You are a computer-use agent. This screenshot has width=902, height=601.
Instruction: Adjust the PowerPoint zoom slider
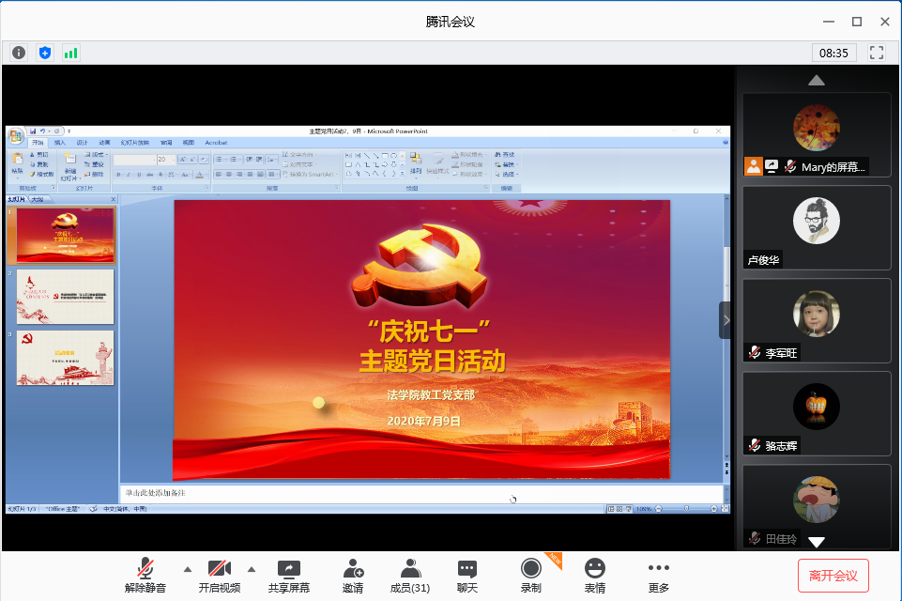(686, 509)
